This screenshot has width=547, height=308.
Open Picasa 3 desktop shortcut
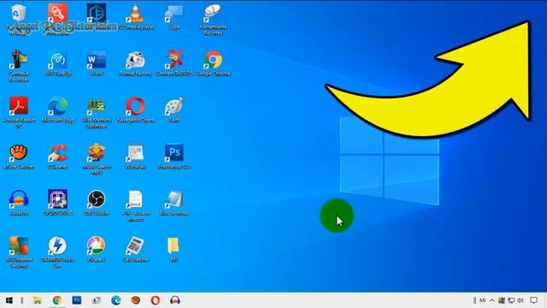click(97, 246)
